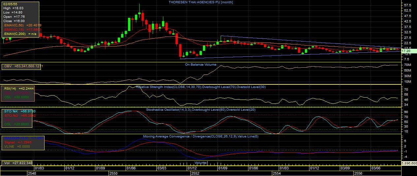Click the 03/09 date marker on time axis
417x176 pixels.
345,168
